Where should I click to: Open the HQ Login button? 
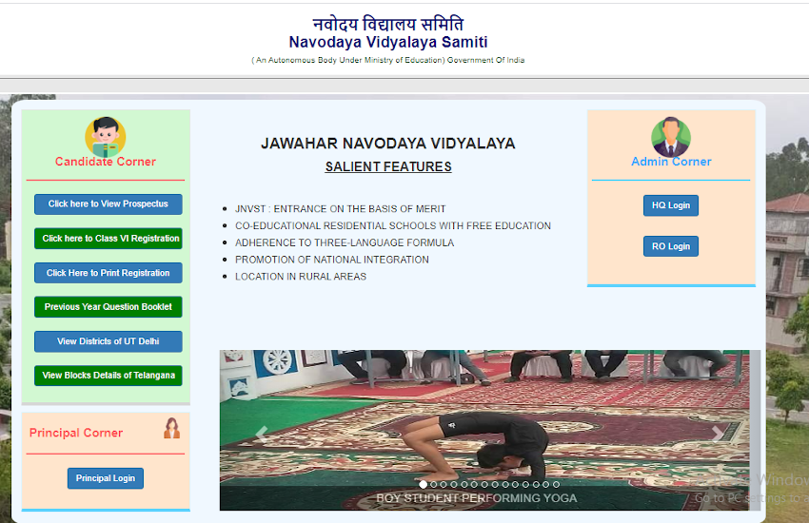671,205
